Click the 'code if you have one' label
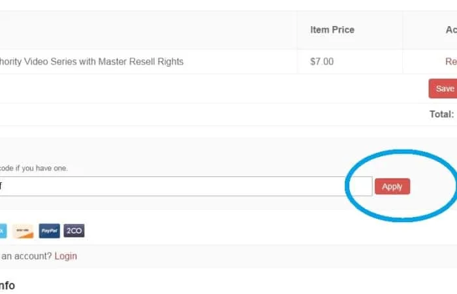Image resolution: width=457 pixels, height=294 pixels. 33,169
